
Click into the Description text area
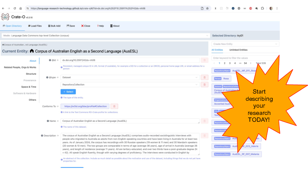(130, 144)
